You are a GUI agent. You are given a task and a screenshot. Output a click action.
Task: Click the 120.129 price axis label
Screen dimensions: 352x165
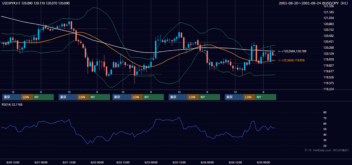[x=328, y=54]
